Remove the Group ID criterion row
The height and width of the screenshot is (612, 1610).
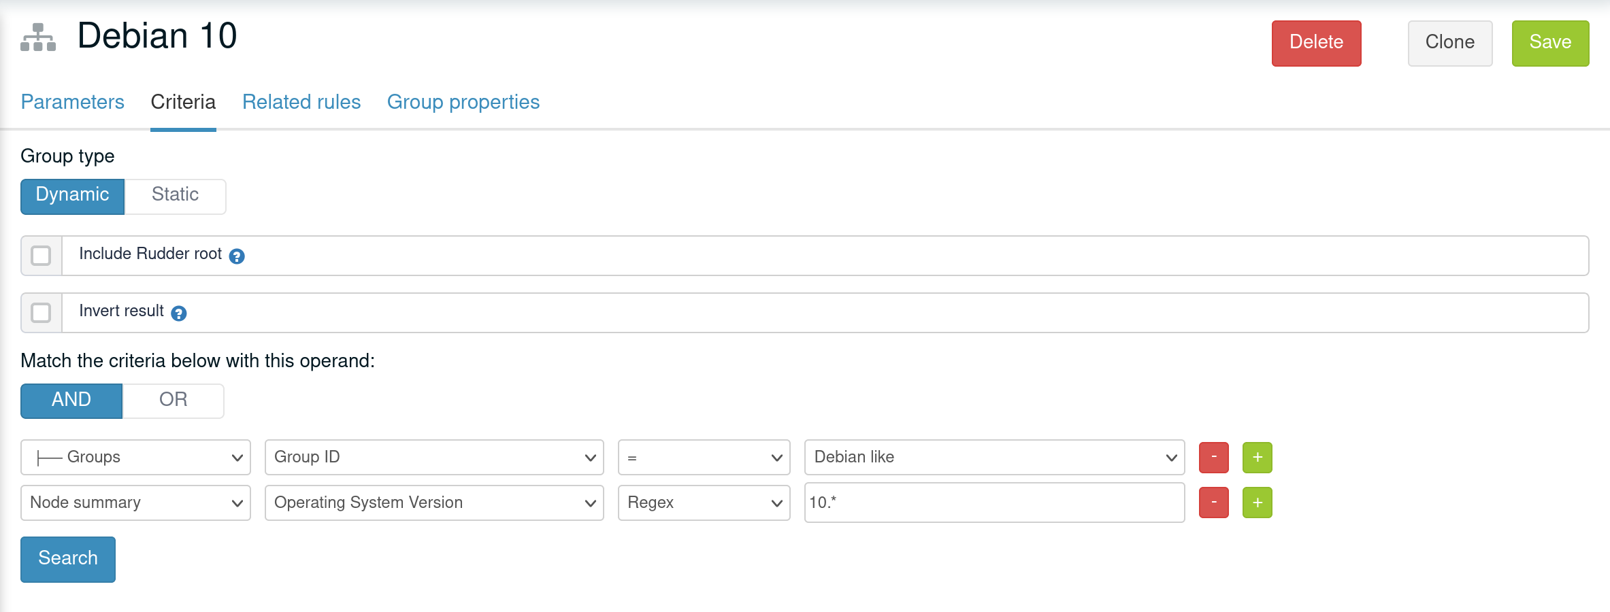pyautogui.click(x=1213, y=457)
